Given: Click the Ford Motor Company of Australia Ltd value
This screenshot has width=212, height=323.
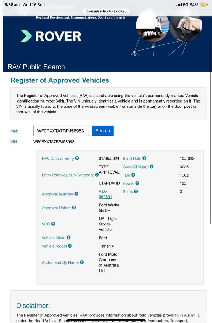Looking at the screenshot, I should tap(109, 262).
